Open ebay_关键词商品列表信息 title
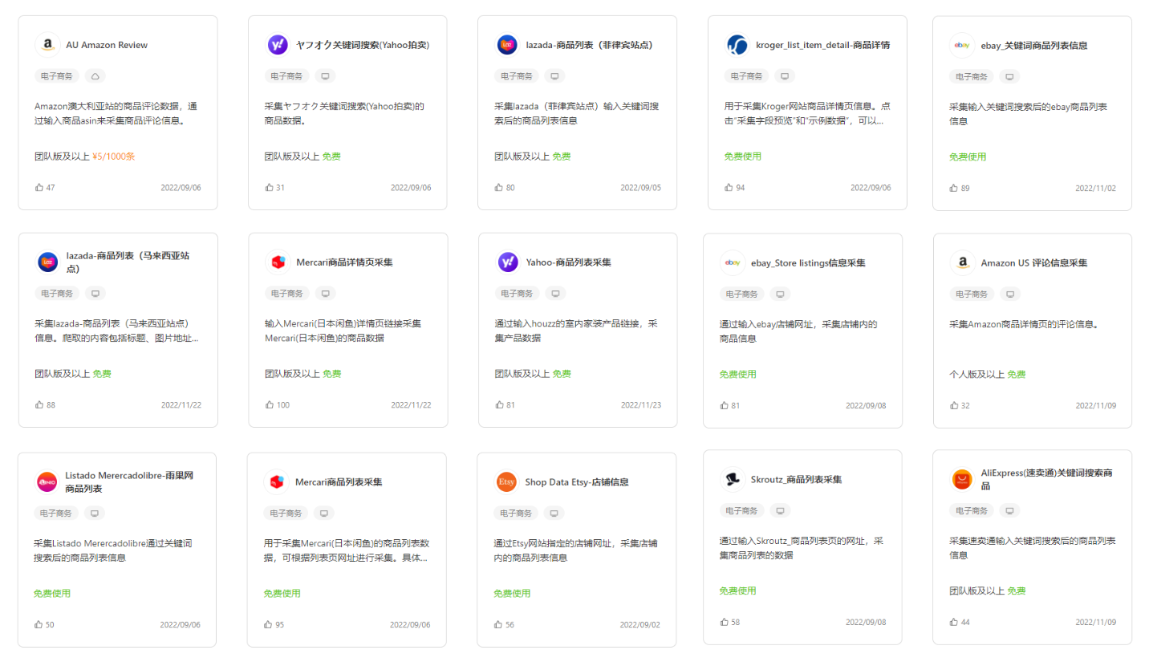 tap(1034, 46)
